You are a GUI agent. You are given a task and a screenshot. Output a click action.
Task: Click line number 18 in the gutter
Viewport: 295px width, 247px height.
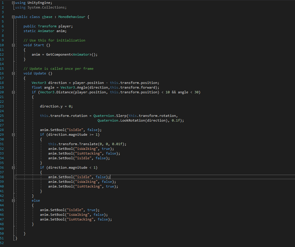[x=2, y=83]
